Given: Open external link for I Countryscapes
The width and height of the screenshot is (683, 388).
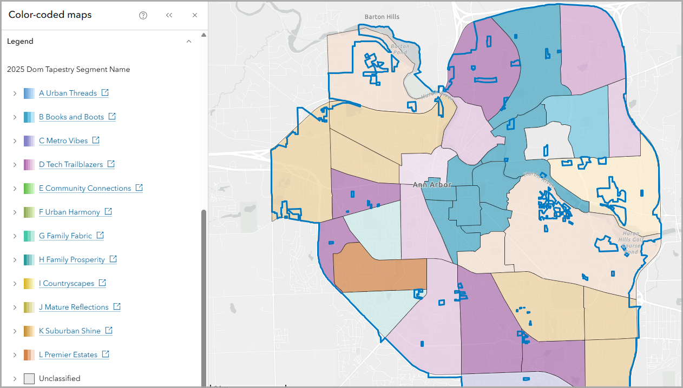Looking at the screenshot, I should point(102,283).
